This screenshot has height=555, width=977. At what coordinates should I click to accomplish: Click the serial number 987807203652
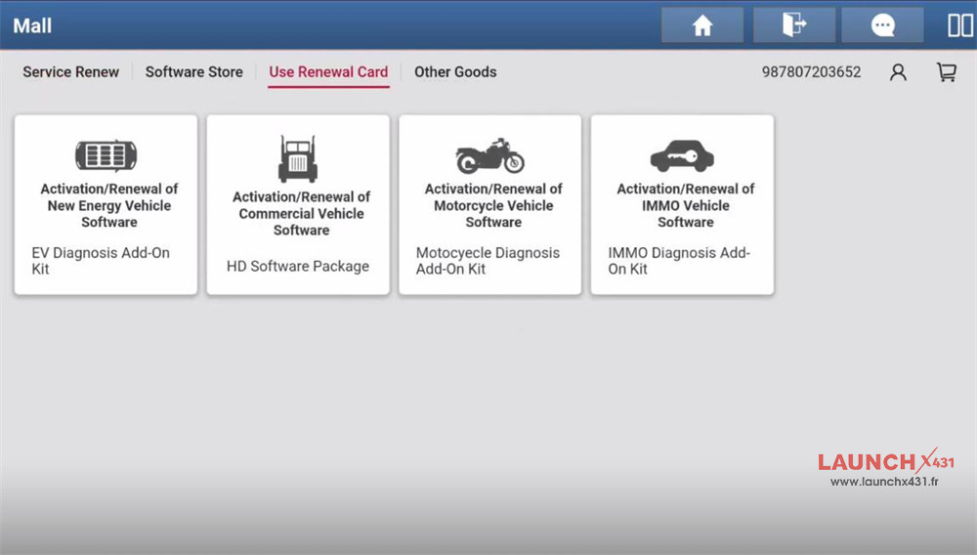point(811,72)
